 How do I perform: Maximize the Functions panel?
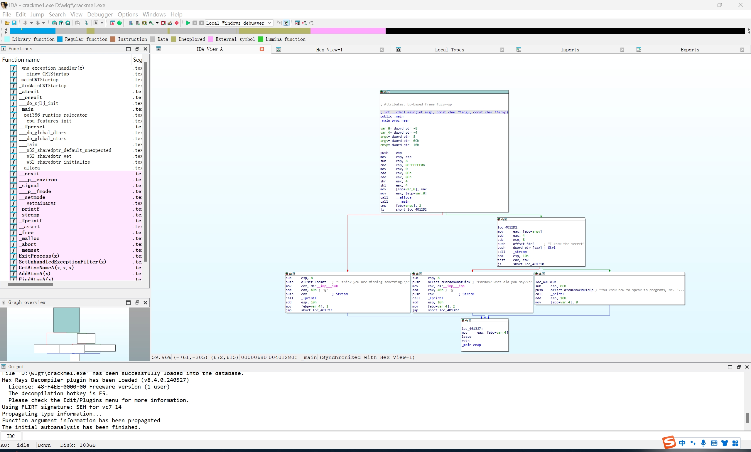(x=129, y=49)
